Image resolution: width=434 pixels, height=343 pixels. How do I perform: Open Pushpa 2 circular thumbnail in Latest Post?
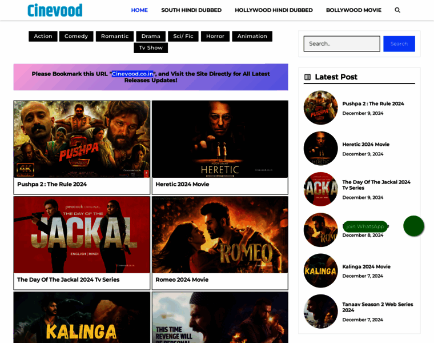click(x=321, y=107)
